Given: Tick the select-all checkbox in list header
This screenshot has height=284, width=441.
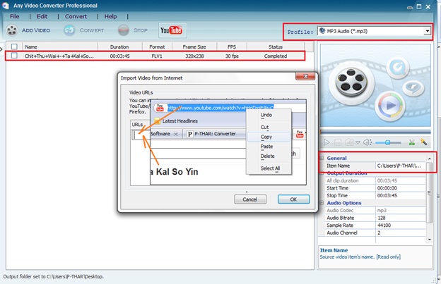Looking at the screenshot, I should coord(14,47).
